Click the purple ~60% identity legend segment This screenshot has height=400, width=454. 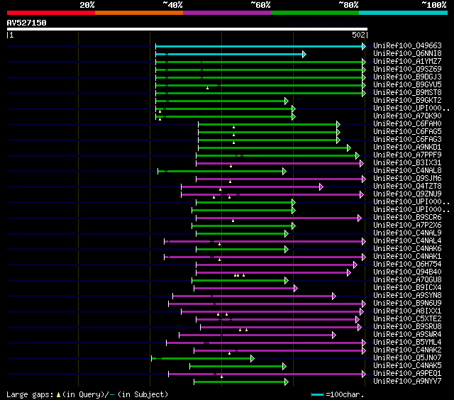click(227, 13)
